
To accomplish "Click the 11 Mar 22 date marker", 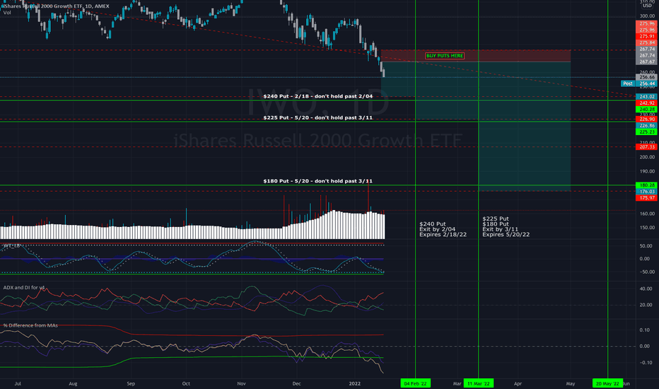I will pyautogui.click(x=478, y=383).
